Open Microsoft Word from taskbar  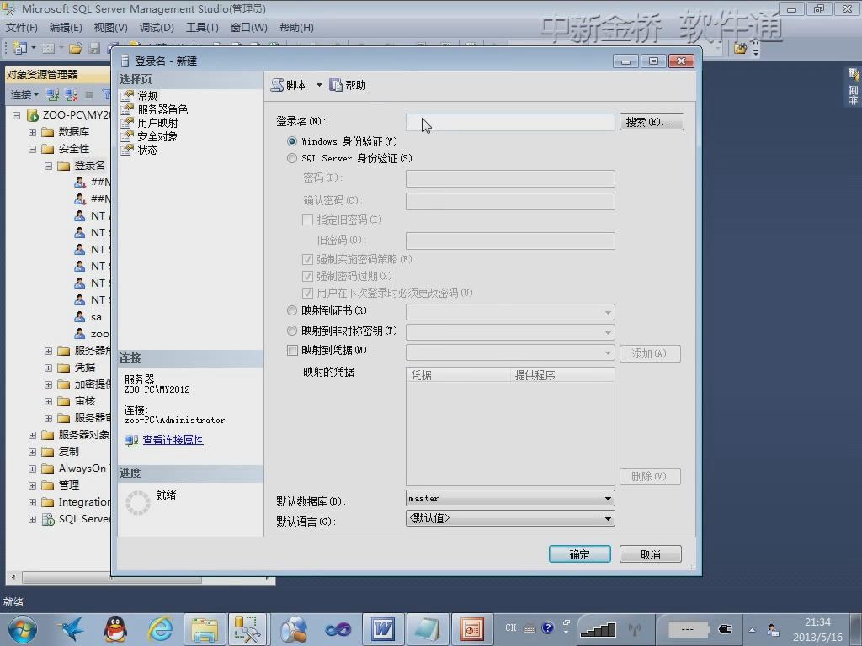pyautogui.click(x=383, y=629)
